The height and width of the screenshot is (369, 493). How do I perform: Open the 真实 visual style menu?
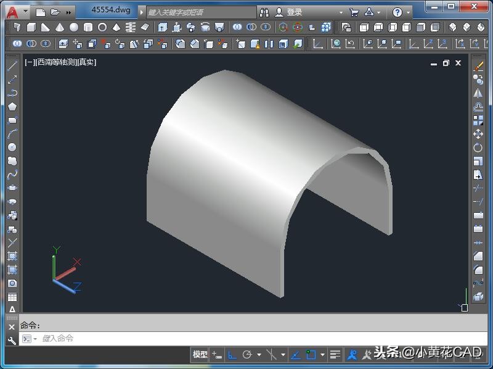tap(86, 62)
